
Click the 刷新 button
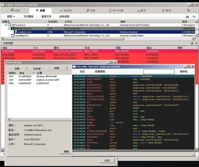pyautogui.click(x=66, y=151)
